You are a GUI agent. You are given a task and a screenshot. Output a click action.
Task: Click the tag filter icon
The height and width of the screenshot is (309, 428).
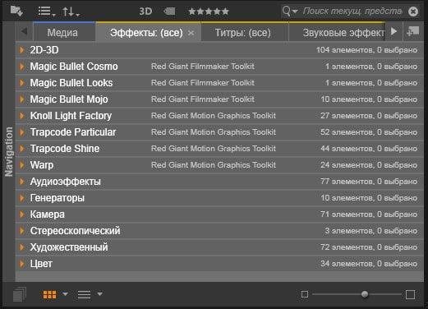(169, 12)
